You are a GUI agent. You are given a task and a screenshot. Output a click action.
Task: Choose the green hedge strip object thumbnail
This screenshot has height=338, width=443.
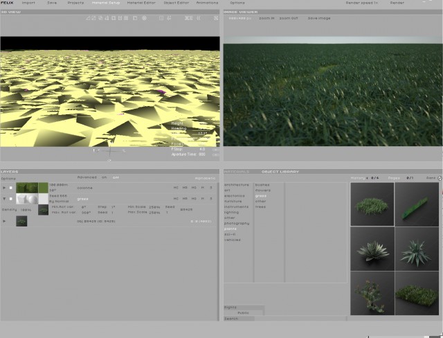click(417, 204)
